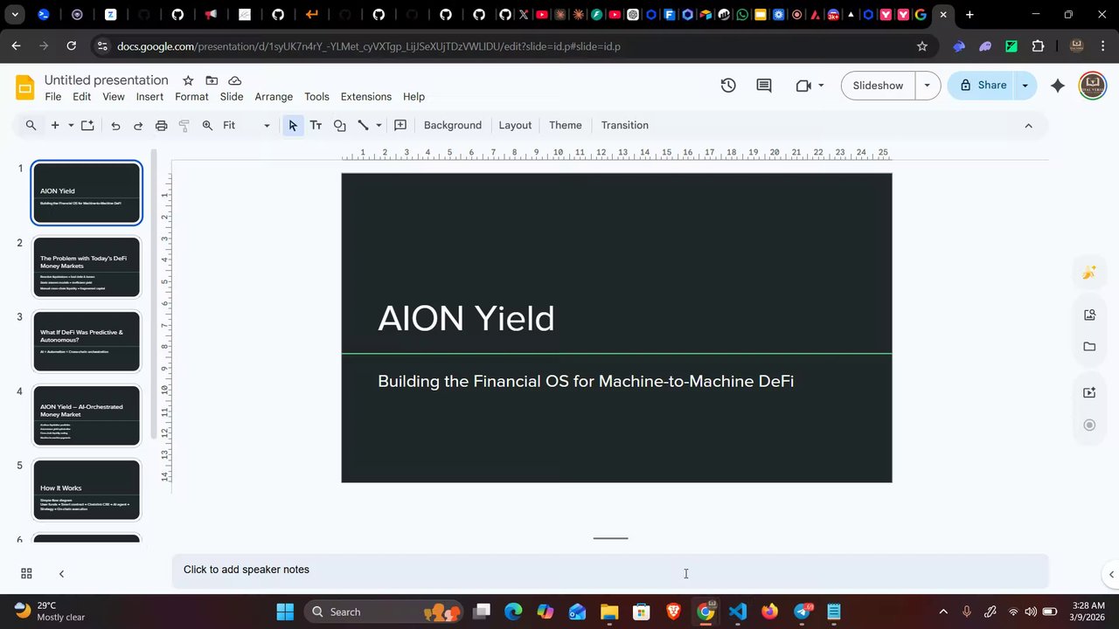Select slide 5 How It Works thumbnail
The height and width of the screenshot is (629, 1119).
point(87,490)
